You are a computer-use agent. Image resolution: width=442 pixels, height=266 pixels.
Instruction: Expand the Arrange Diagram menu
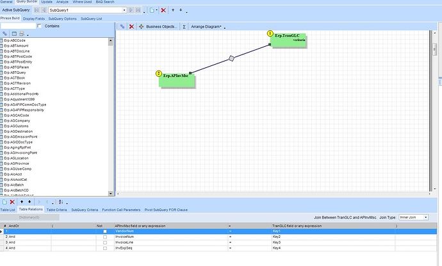[x=206, y=27]
